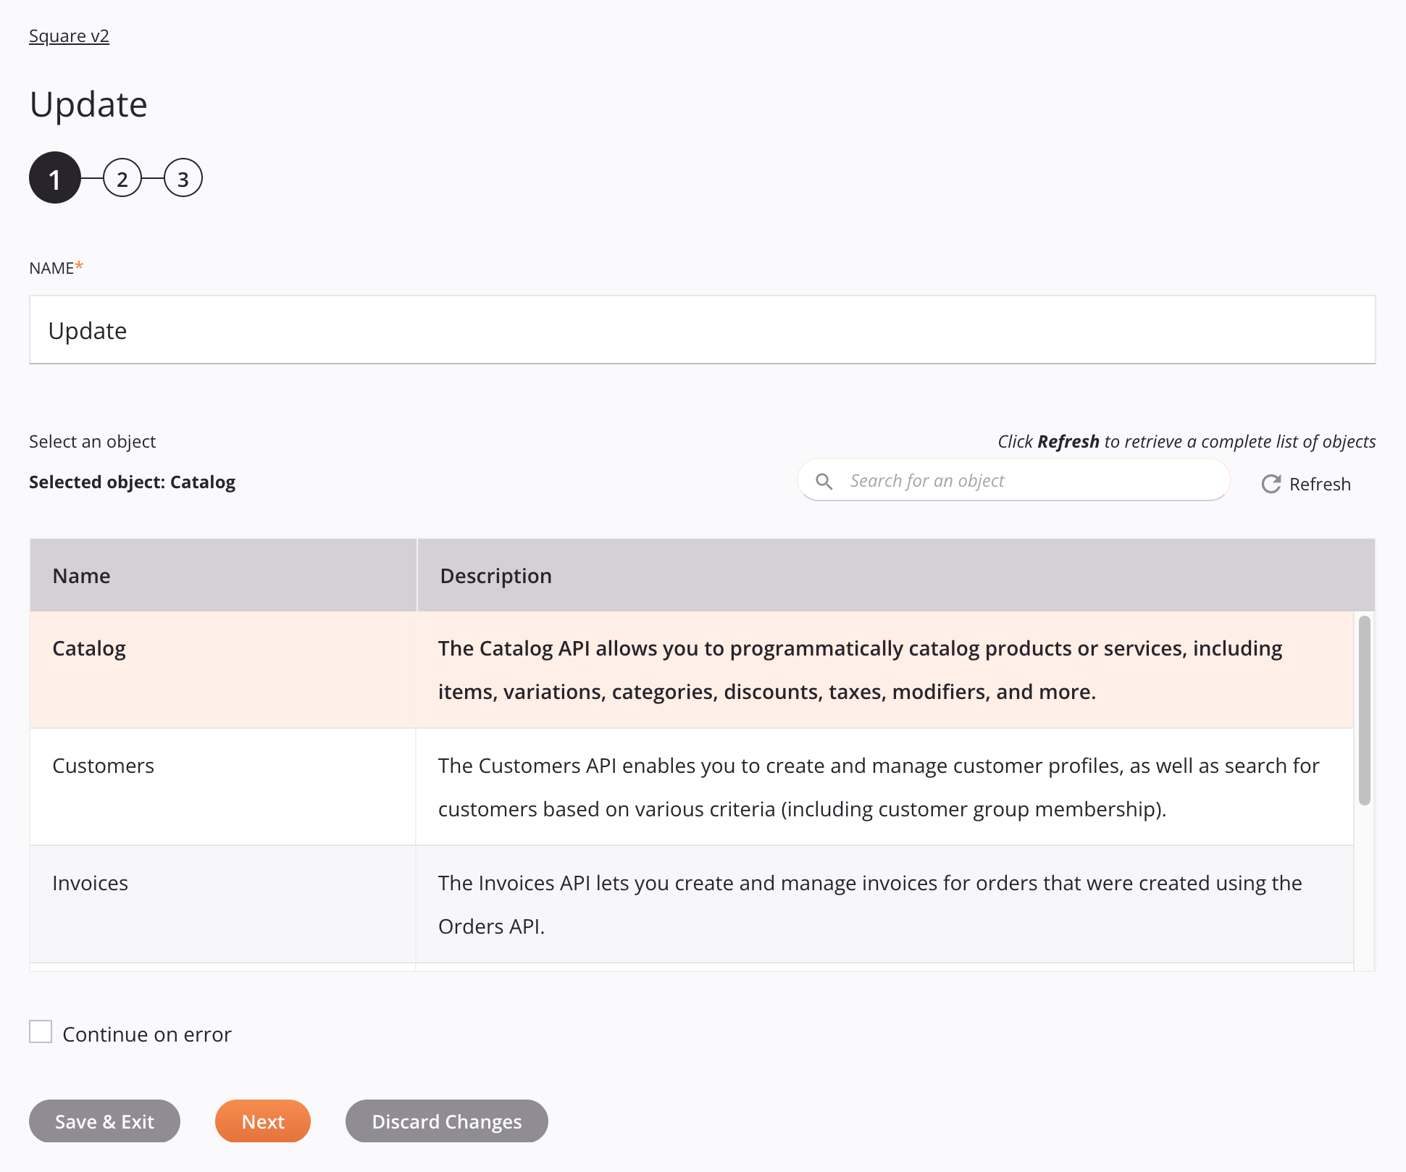
Task: Click the Square v2 breadcrumb link
Action: [69, 35]
